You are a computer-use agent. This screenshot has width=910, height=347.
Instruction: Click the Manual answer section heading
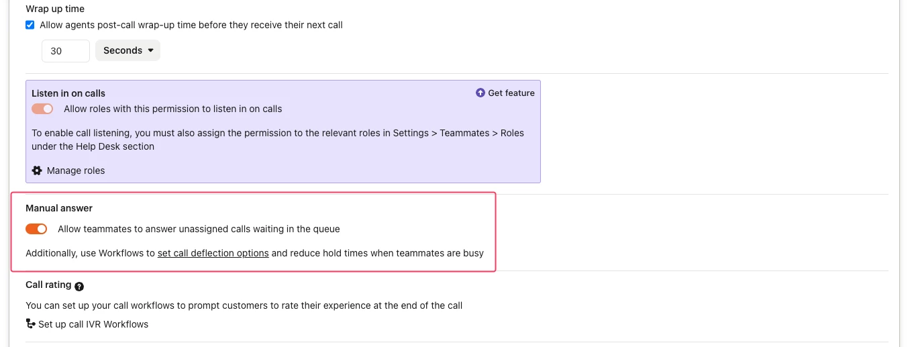coord(59,208)
